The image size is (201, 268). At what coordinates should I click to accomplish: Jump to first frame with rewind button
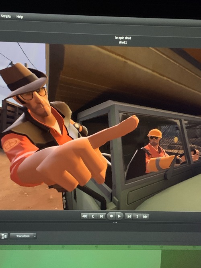84,216
